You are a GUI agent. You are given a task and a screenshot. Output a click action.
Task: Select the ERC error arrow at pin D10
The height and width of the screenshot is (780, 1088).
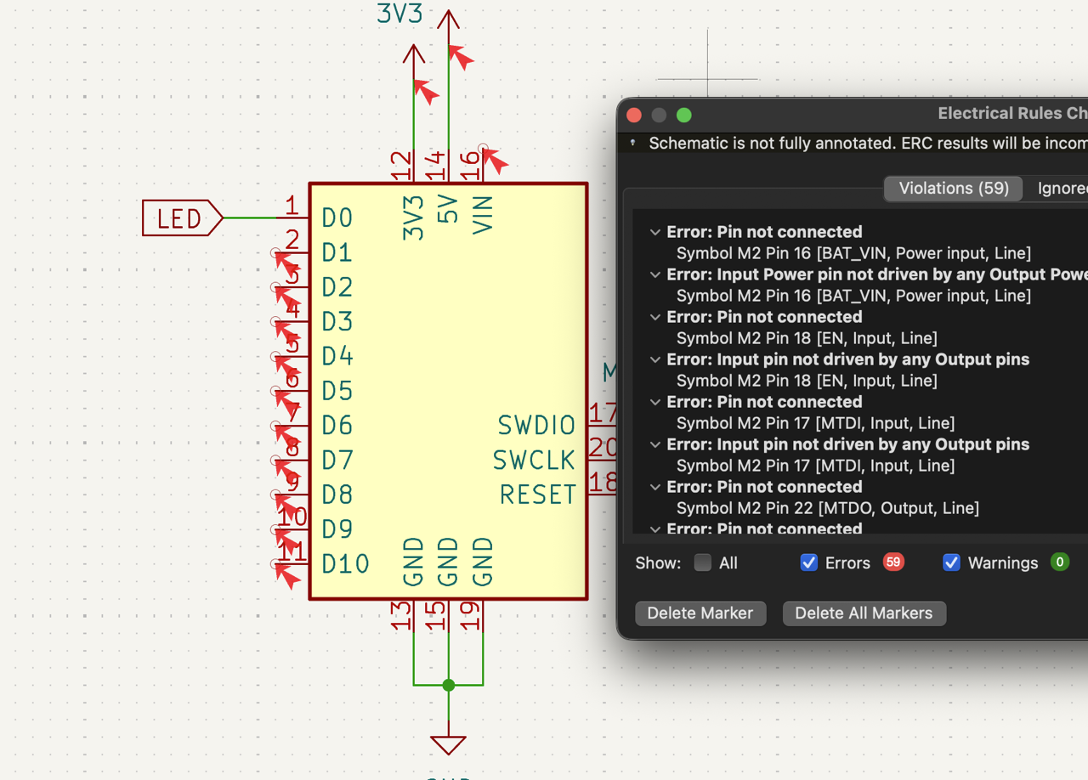[286, 574]
